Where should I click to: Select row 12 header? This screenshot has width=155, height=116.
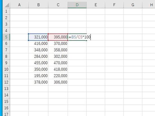click(6, 82)
